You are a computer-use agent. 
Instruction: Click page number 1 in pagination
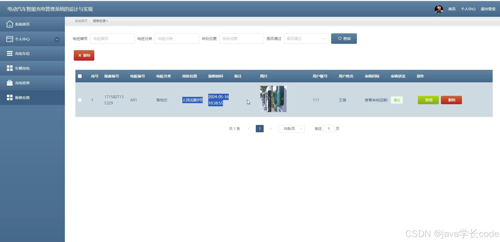260,129
